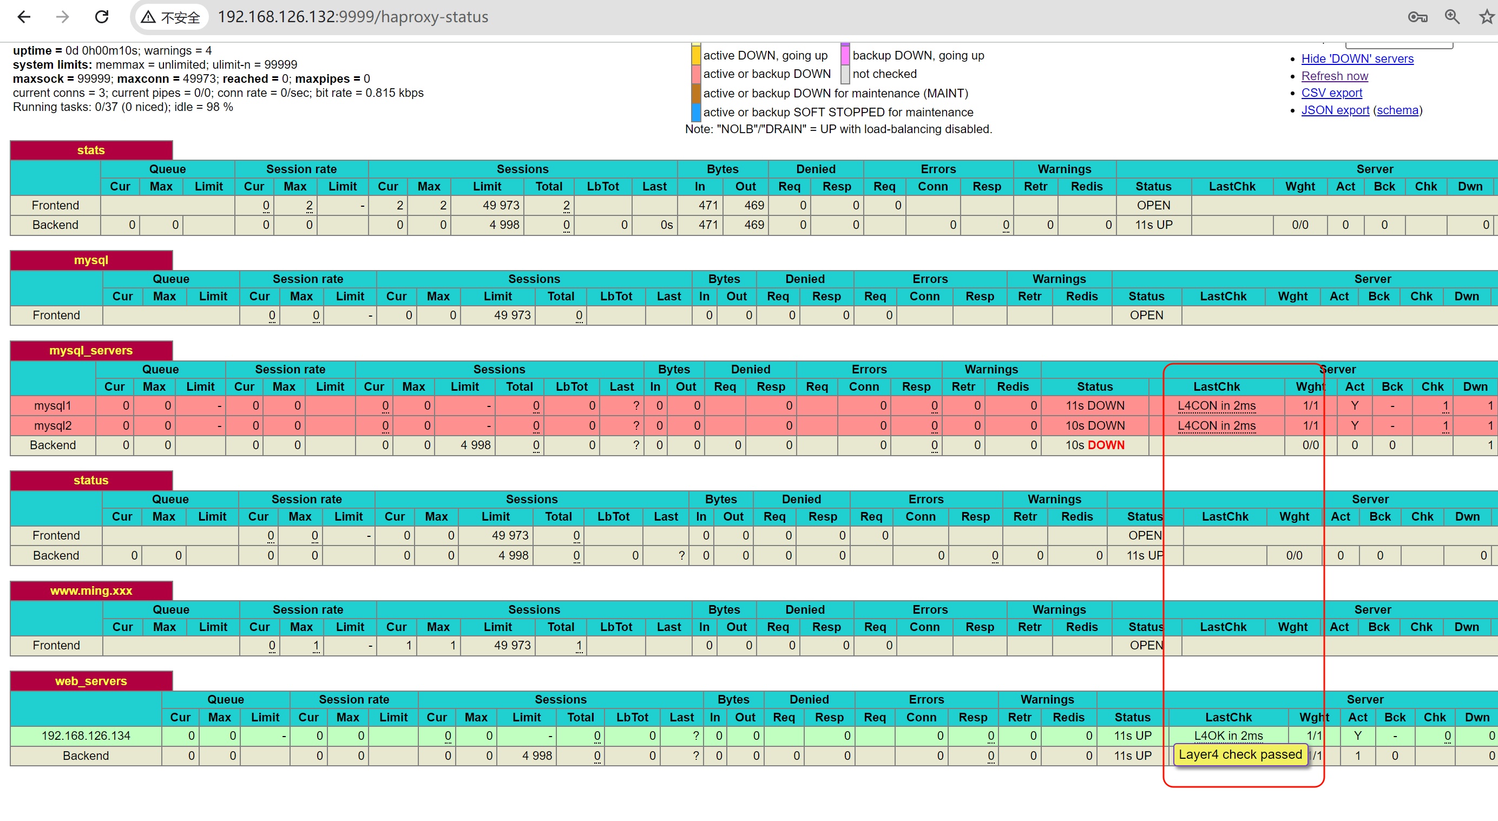
Task: Click the Refresh now link
Action: point(1334,76)
